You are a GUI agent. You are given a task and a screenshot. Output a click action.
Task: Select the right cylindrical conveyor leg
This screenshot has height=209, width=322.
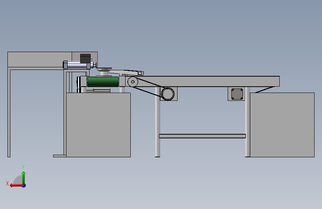click(247, 122)
